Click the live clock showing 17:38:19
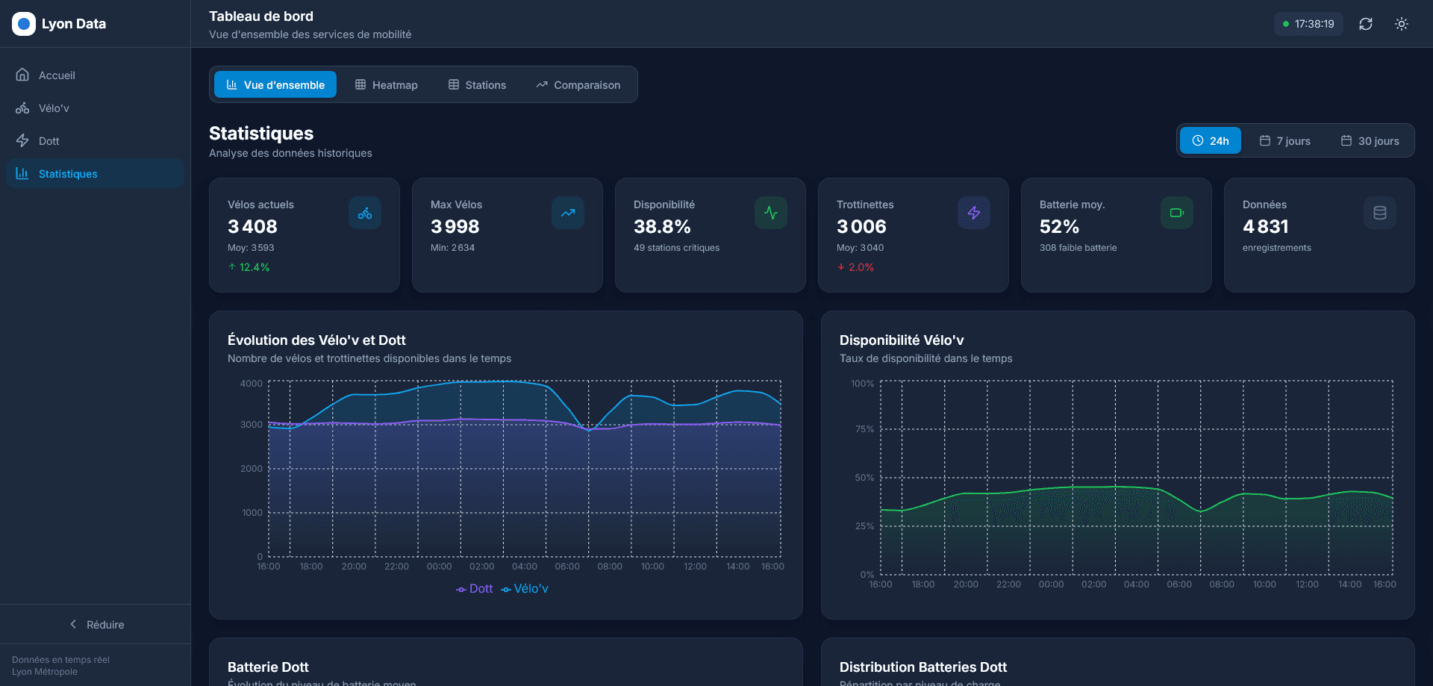1433x686 pixels. pos(1308,24)
